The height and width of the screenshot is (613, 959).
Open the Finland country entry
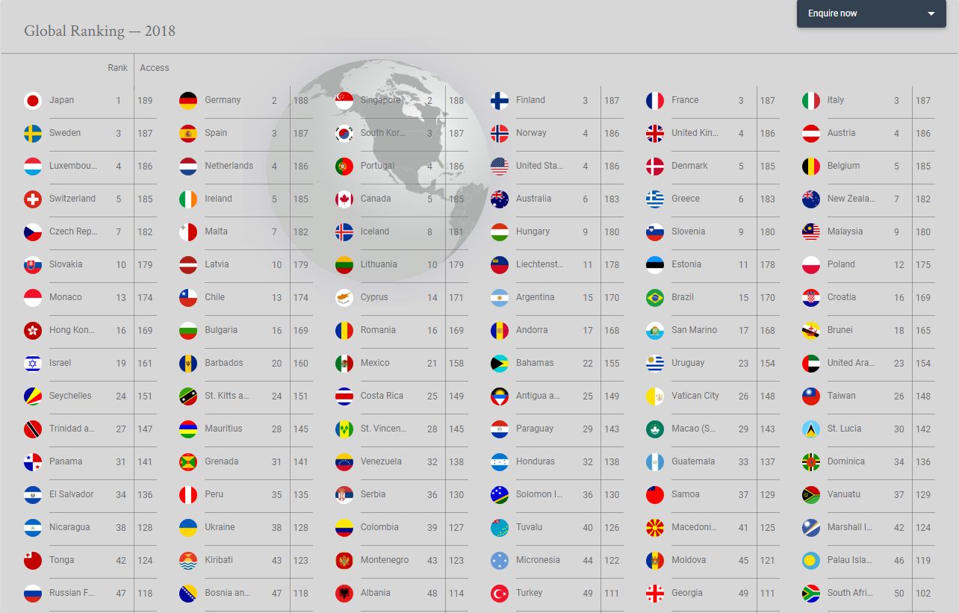pyautogui.click(x=530, y=100)
